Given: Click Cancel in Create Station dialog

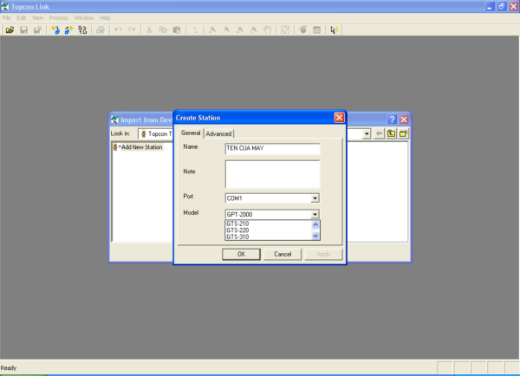Looking at the screenshot, I should click(283, 254).
